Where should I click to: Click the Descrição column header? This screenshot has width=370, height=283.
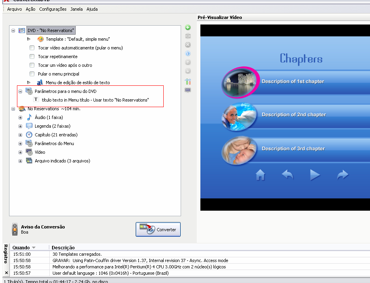(x=63, y=247)
